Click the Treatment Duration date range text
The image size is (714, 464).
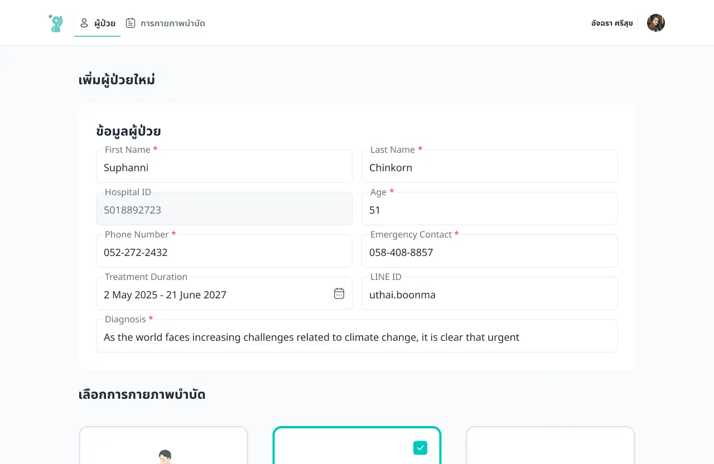point(165,294)
